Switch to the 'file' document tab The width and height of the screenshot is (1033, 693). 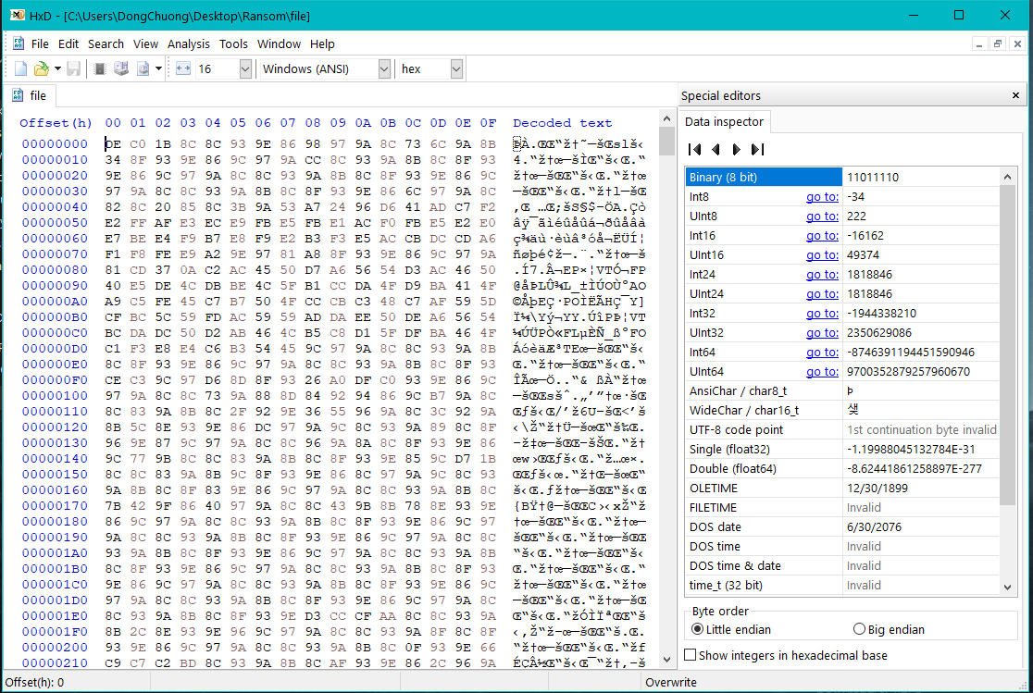31,95
